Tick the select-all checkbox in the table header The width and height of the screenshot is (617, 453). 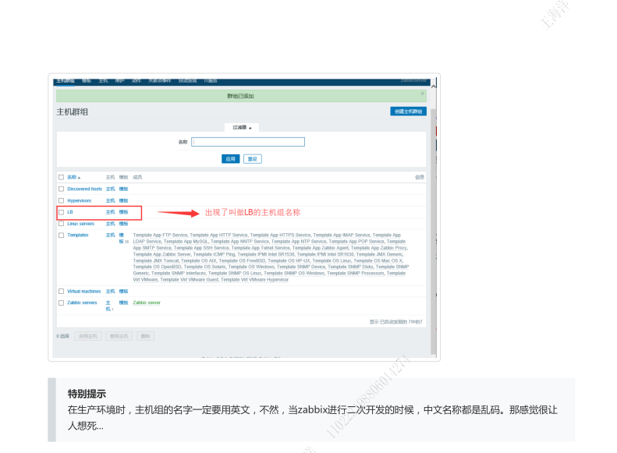pos(61,177)
